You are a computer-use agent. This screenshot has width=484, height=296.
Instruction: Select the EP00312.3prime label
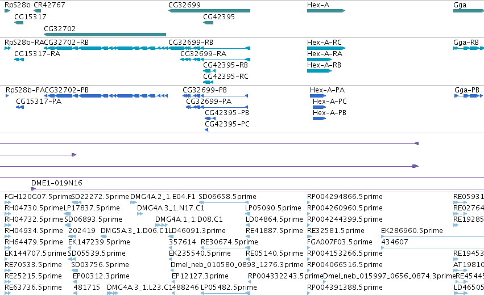[101, 276]
